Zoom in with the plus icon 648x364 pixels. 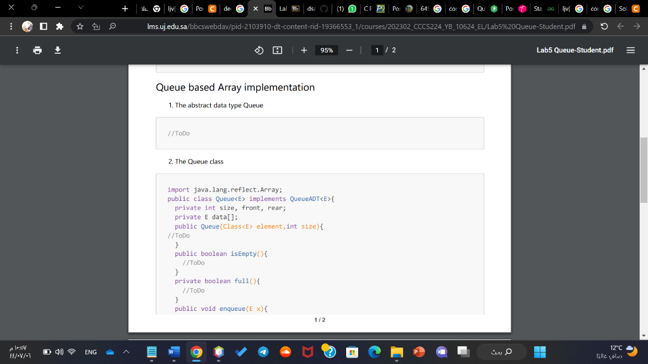click(304, 50)
